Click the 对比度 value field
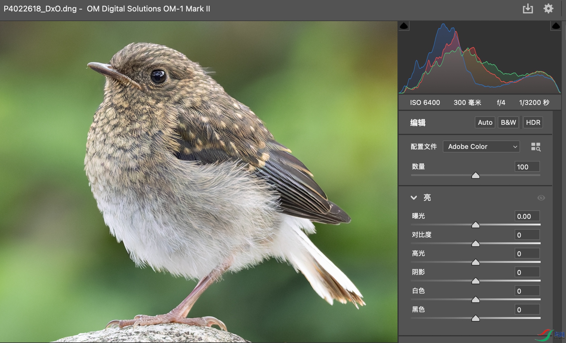This screenshot has width=566, height=343. pyautogui.click(x=527, y=235)
